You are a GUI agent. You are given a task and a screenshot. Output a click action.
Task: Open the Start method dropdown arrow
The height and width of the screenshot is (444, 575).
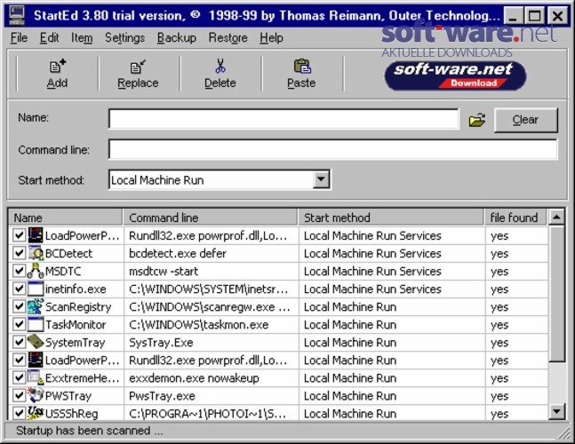pos(321,179)
